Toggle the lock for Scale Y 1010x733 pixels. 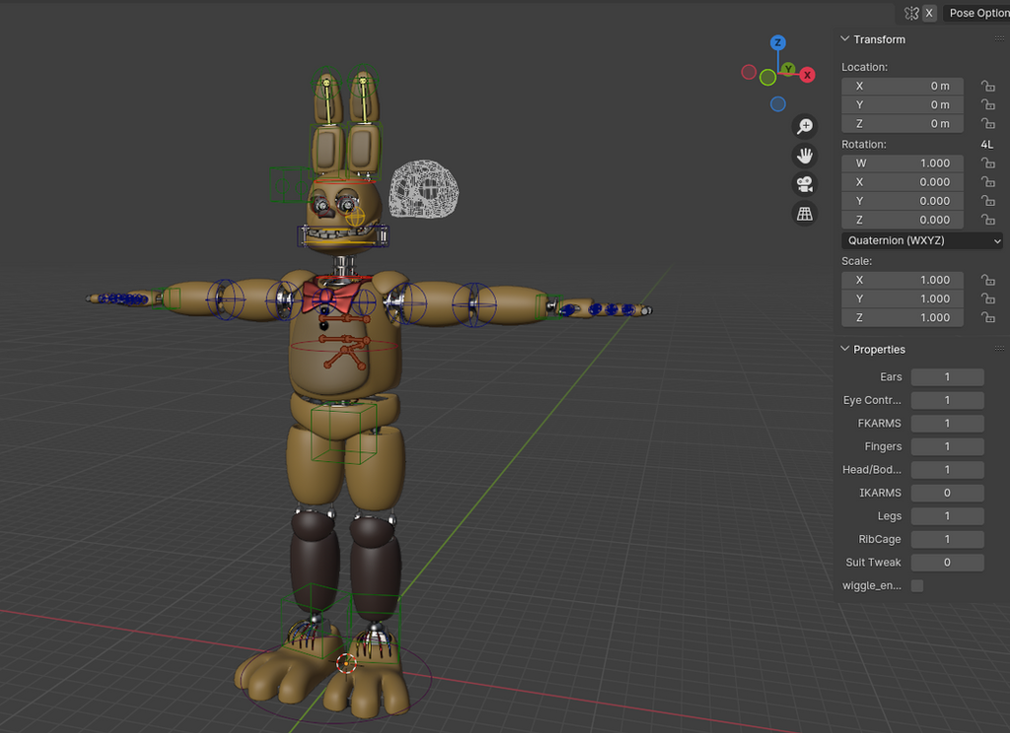[987, 299]
